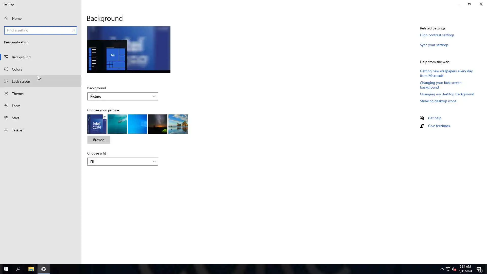
Task: Go to Fonts settings page
Action: (x=16, y=106)
